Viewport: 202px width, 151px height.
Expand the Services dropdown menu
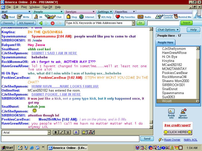(94, 12)
